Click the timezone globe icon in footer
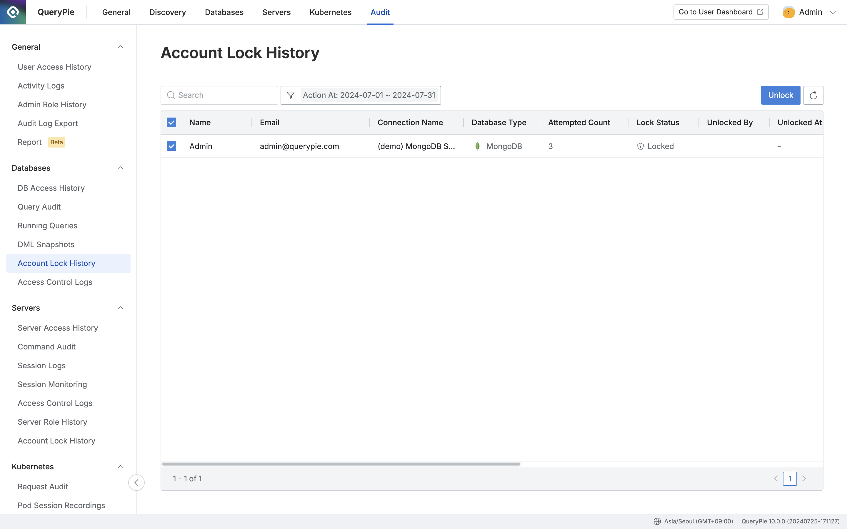 pos(657,521)
